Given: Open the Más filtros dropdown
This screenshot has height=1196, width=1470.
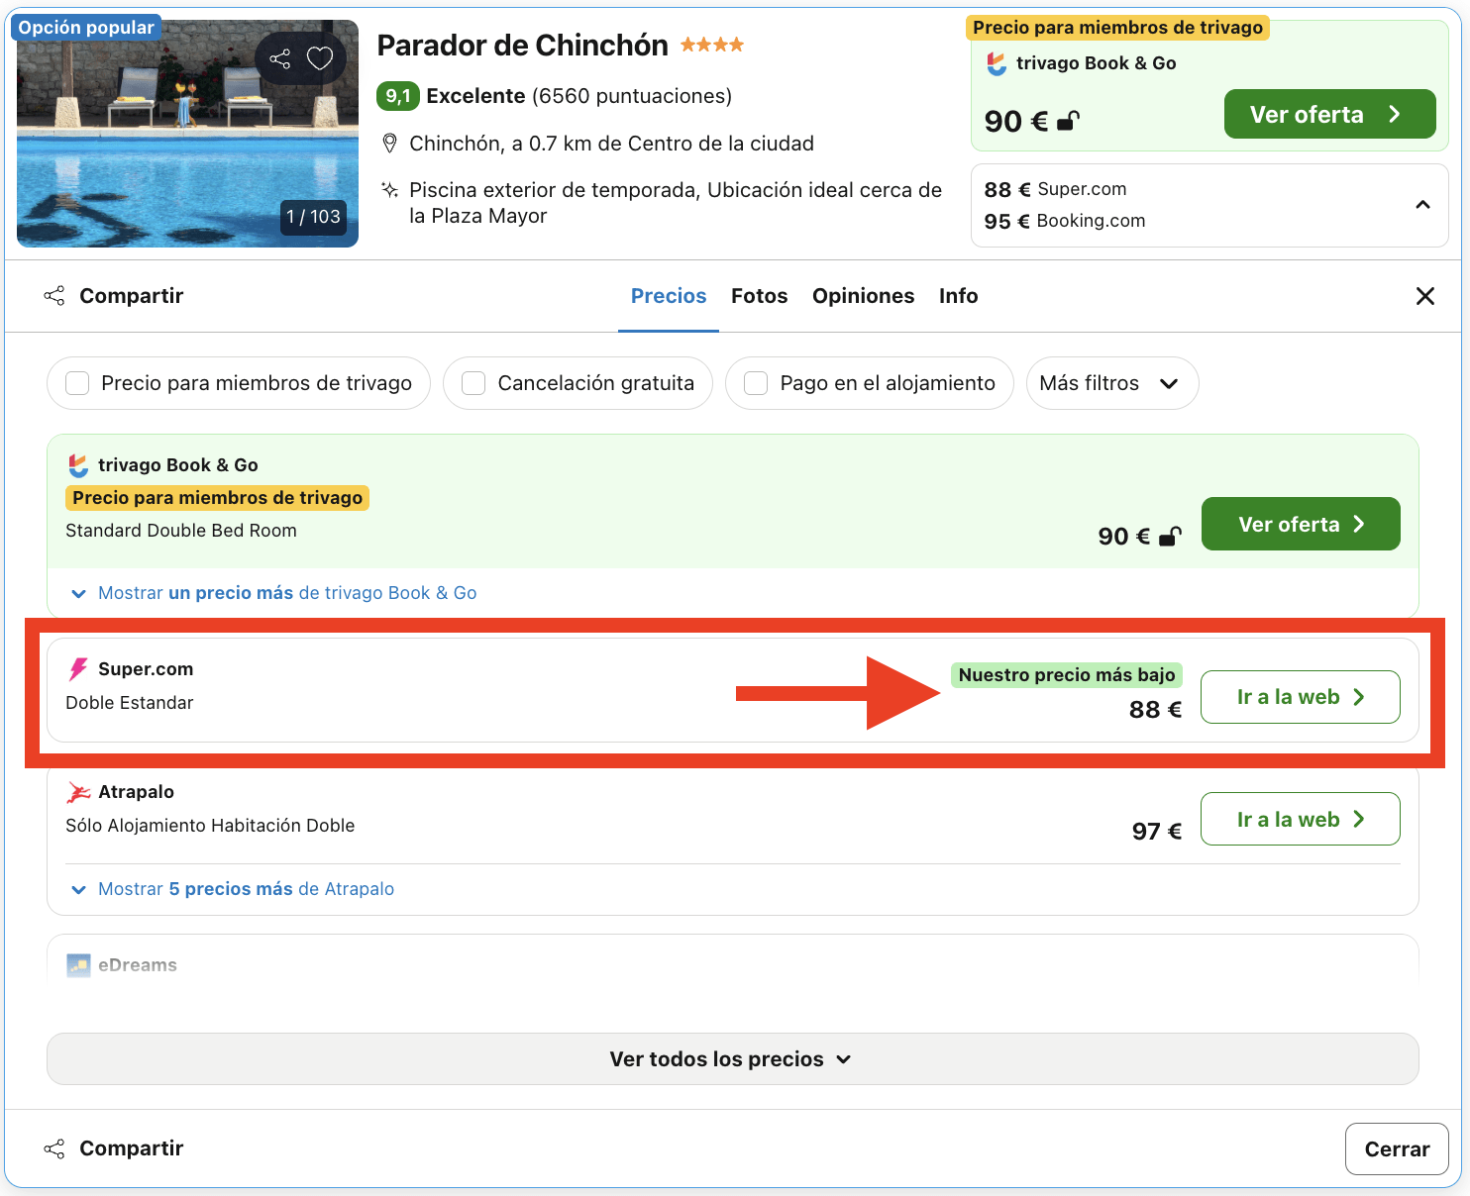Looking at the screenshot, I should pos(1111,383).
